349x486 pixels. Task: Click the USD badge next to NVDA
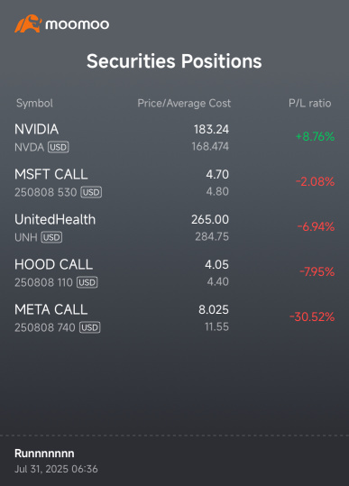point(59,147)
